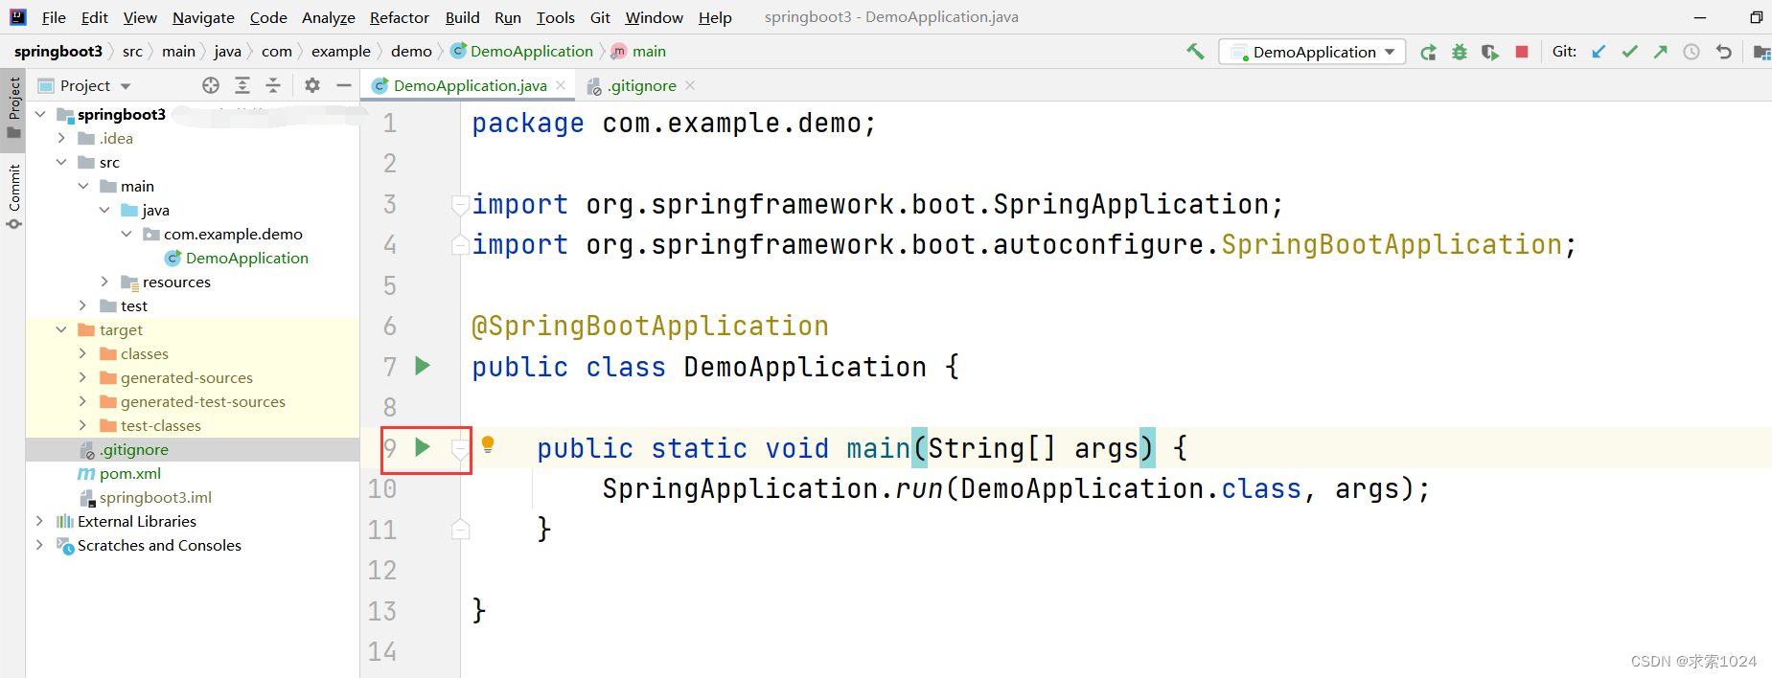Click the Rerun DemoApplication icon
The image size is (1772, 678).
coord(1428,52)
